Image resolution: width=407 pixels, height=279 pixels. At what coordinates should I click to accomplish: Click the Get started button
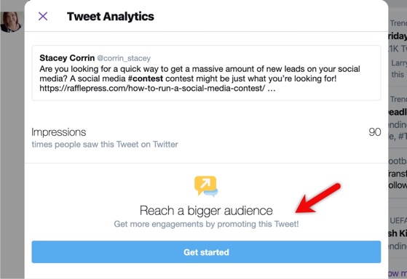point(206,252)
